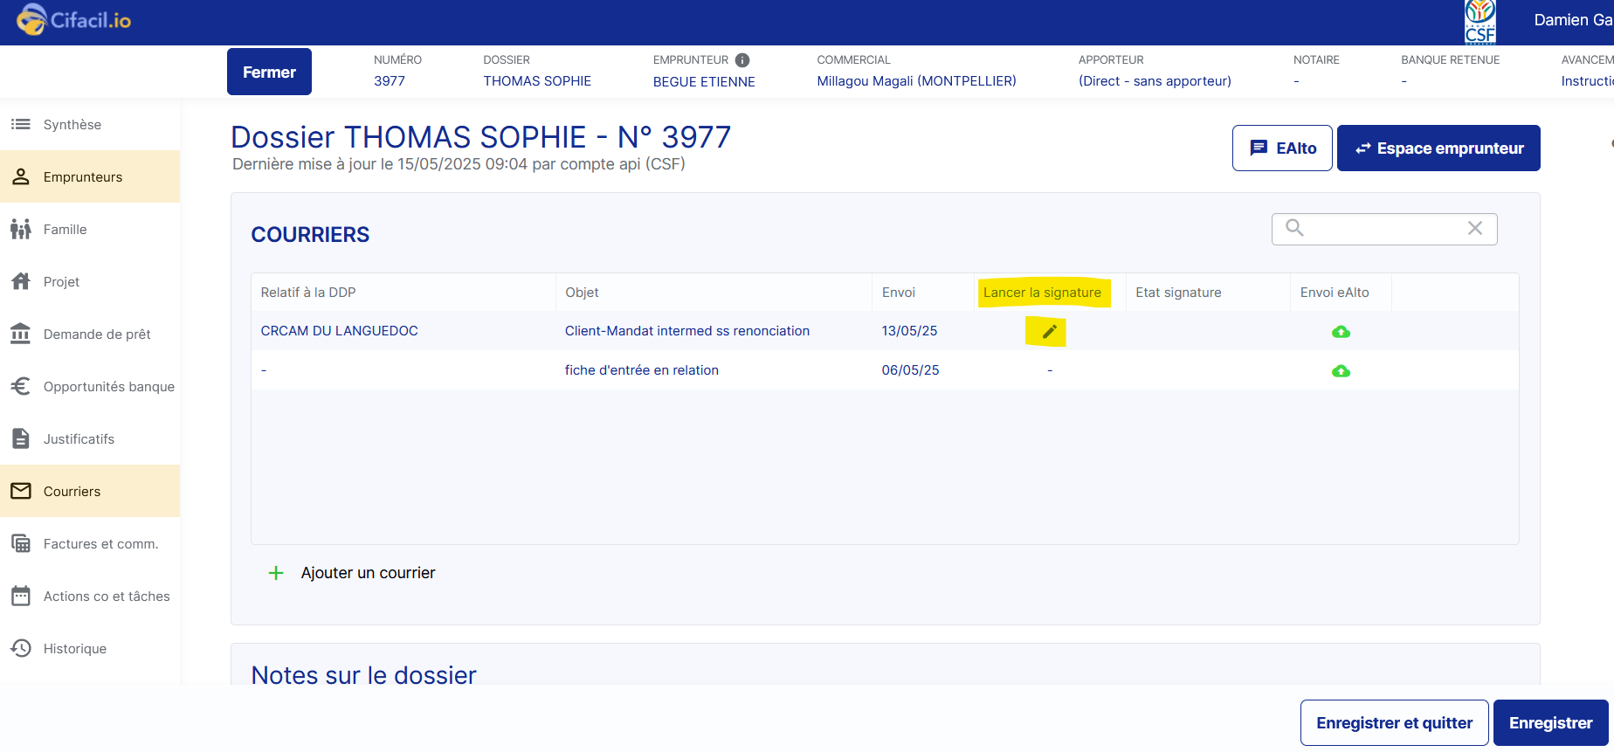Open the Espace emprunteur button
1614x752 pixels.
[1438, 148]
